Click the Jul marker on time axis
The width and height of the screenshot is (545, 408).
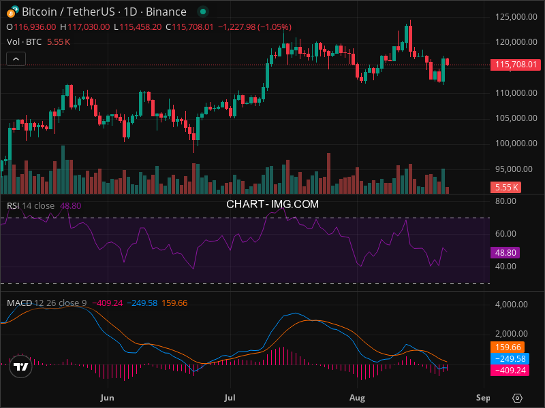point(230,396)
